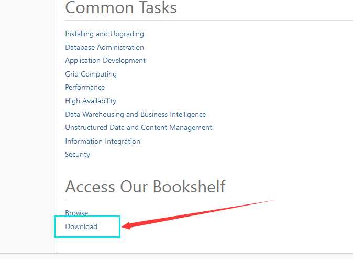Open Data Warehousing and Business Intelligence
Image resolution: width=353 pixels, height=259 pixels.
pyautogui.click(x=135, y=114)
